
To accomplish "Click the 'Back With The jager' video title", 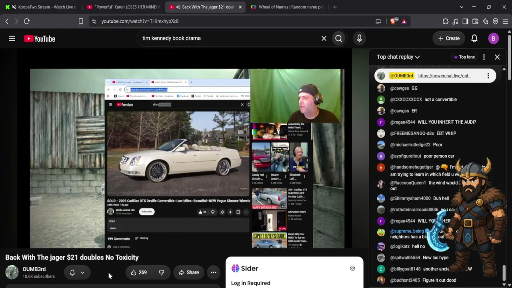I will [x=72, y=258].
